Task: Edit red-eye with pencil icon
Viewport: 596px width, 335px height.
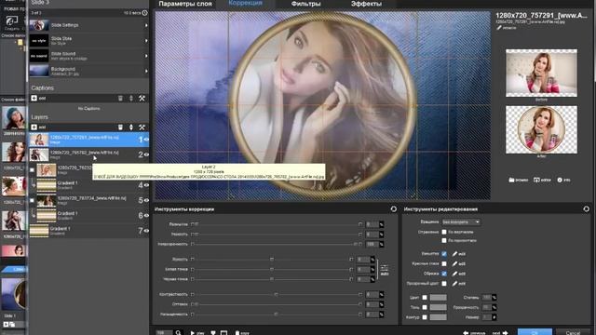Action: tap(454, 263)
